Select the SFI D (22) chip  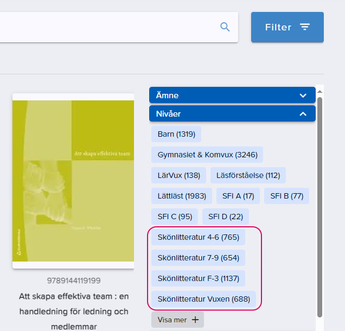tap(226, 217)
